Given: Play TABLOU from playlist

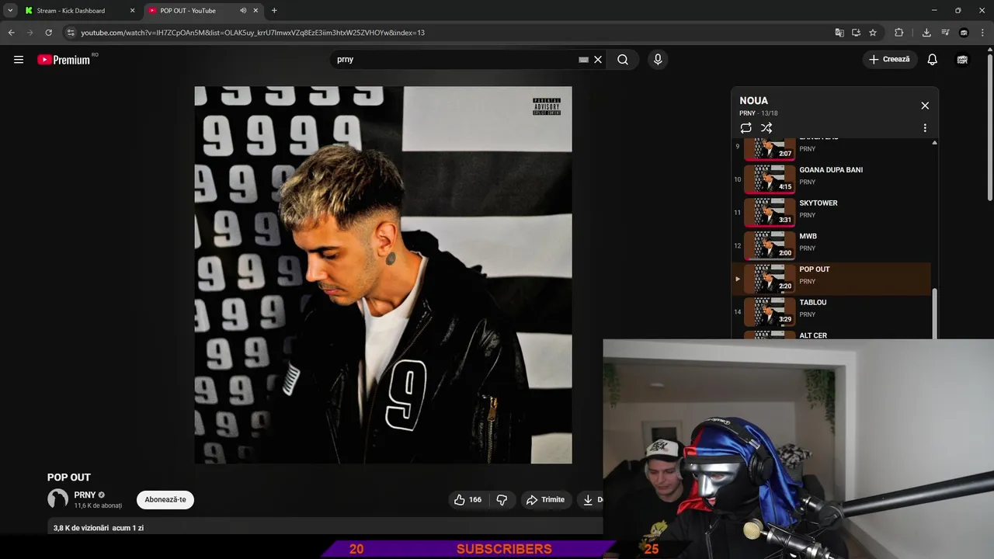Looking at the screenshot, I should tap(832, 312).
